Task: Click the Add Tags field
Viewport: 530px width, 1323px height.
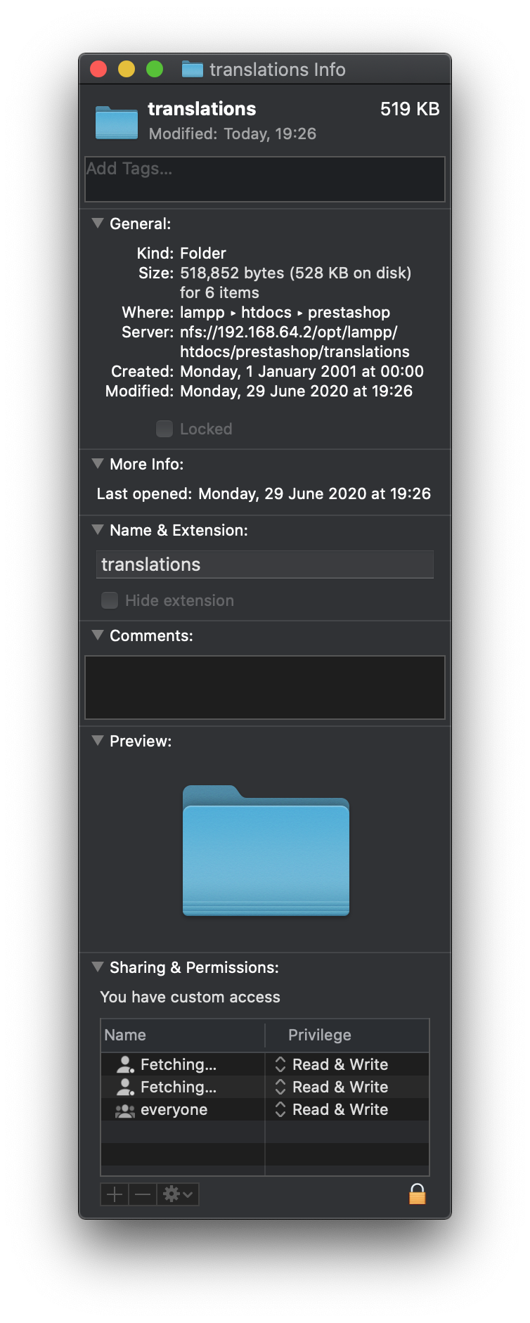Action: [265, 179]
